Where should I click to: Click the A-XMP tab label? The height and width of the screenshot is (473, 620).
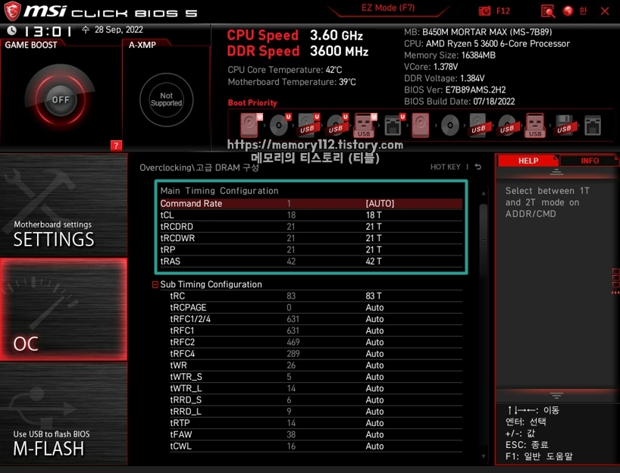click(142, 45)
